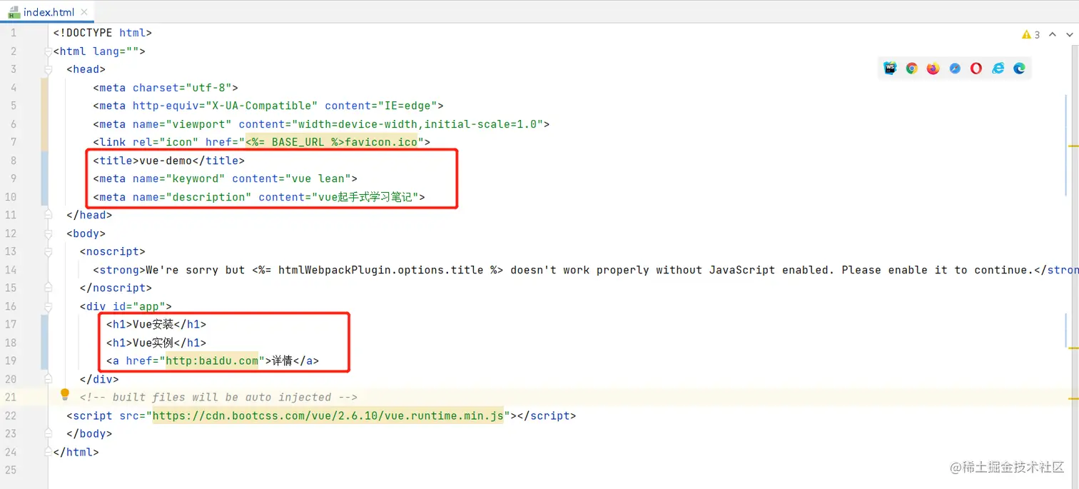Image resolution: width=1079 pixels, height=489 pixels.
Task: Click the "built files will be auto injected" comment
Action: click(218, 397)
